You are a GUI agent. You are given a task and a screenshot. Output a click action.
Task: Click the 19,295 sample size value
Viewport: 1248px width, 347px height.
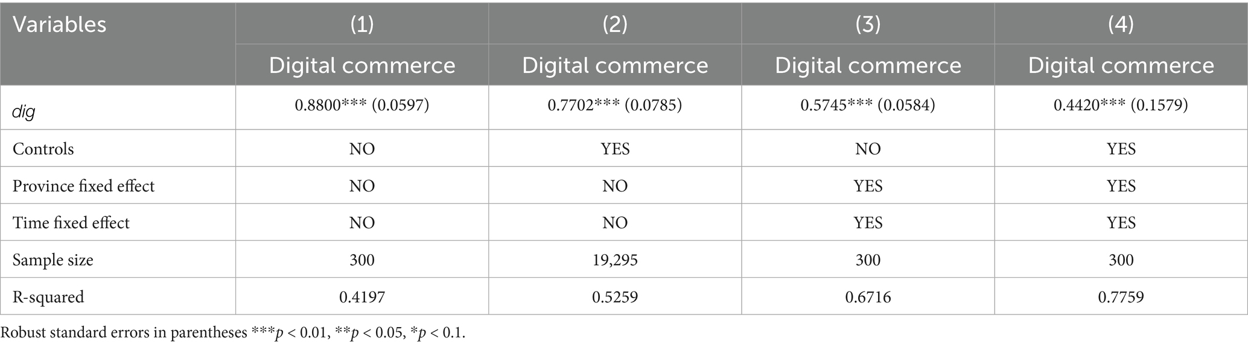click(x=614, y=260)
